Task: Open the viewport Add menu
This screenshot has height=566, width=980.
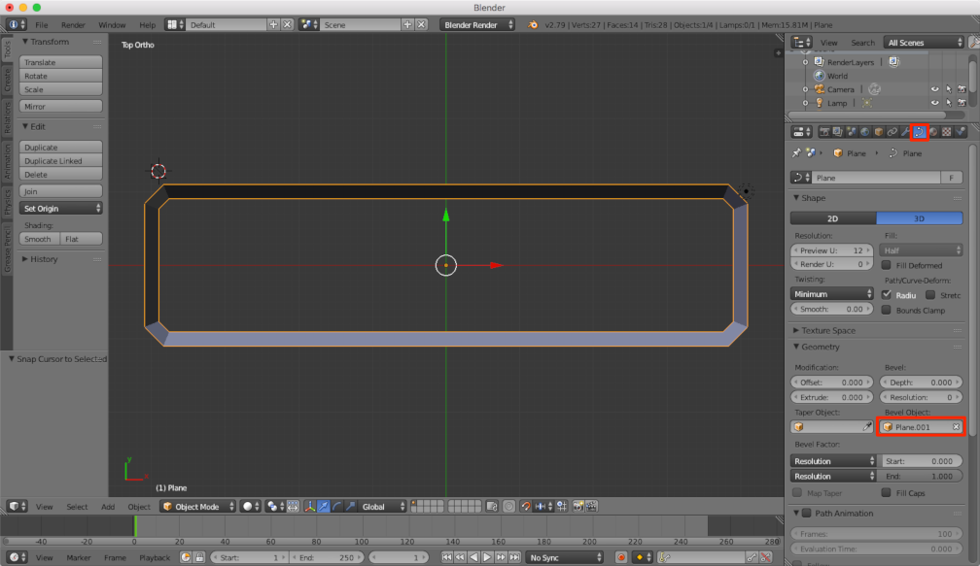Action: 108,507
